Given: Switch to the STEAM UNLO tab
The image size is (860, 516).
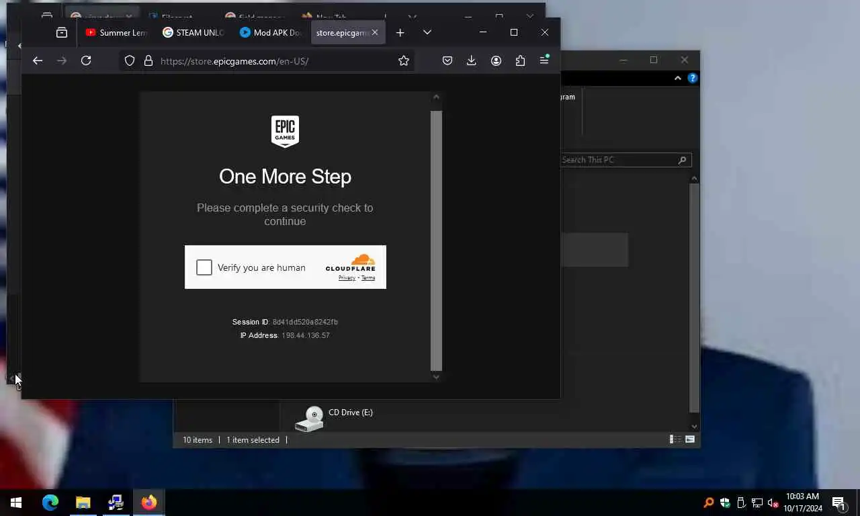Looking at the screenshot, I should [193, 32].
